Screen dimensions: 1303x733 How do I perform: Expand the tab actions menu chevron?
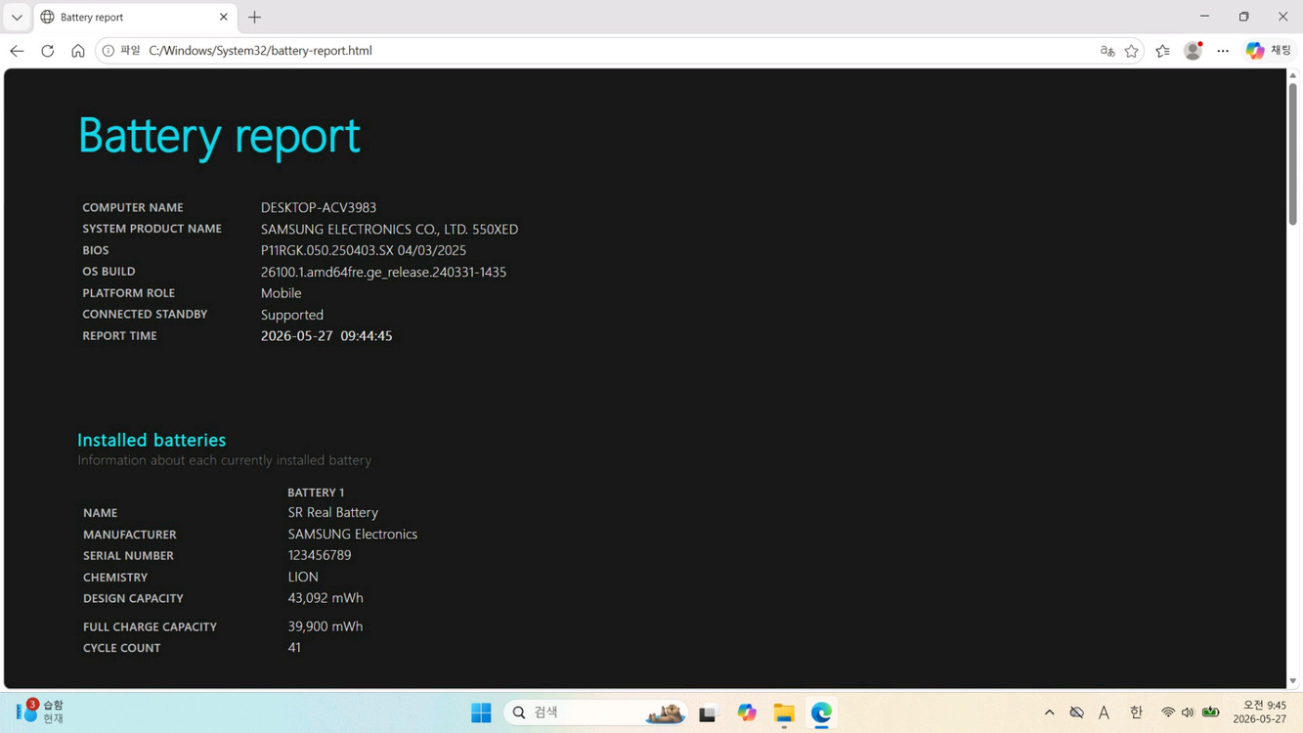click(x=17, y=17)
